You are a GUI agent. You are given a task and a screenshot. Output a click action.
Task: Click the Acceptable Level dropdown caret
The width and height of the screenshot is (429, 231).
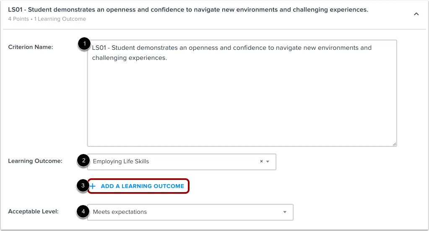pos(285,212)
